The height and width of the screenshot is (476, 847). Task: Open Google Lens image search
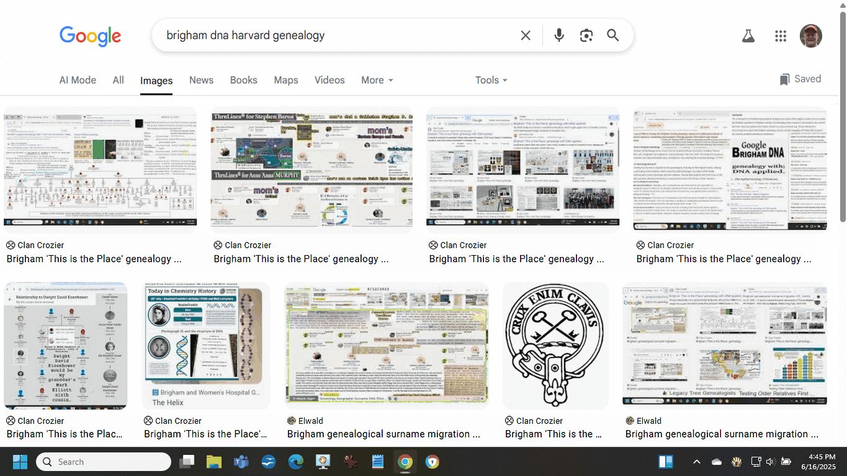(586, 35)
